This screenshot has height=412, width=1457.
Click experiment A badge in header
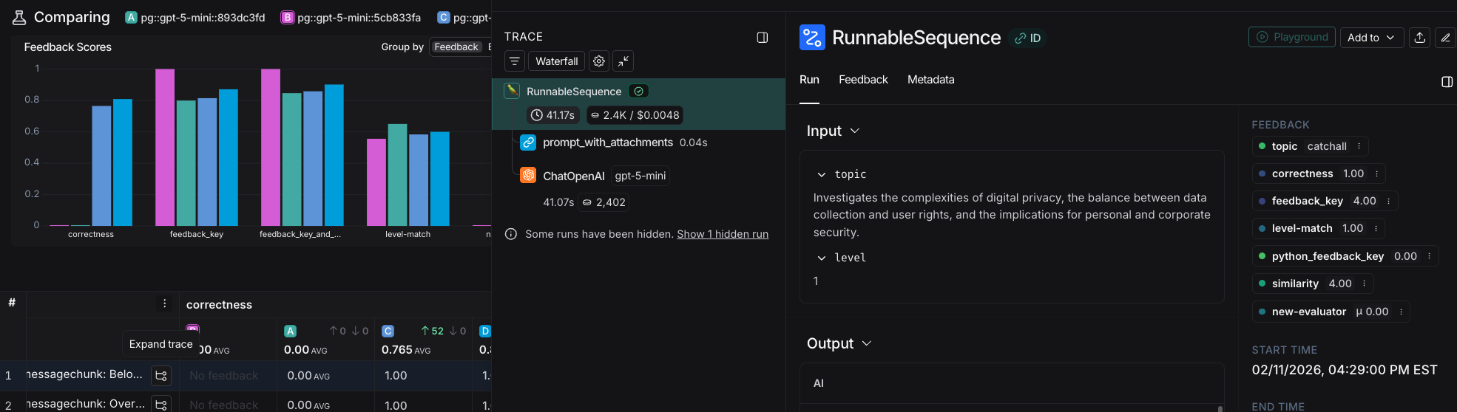(x=131, y=18)
